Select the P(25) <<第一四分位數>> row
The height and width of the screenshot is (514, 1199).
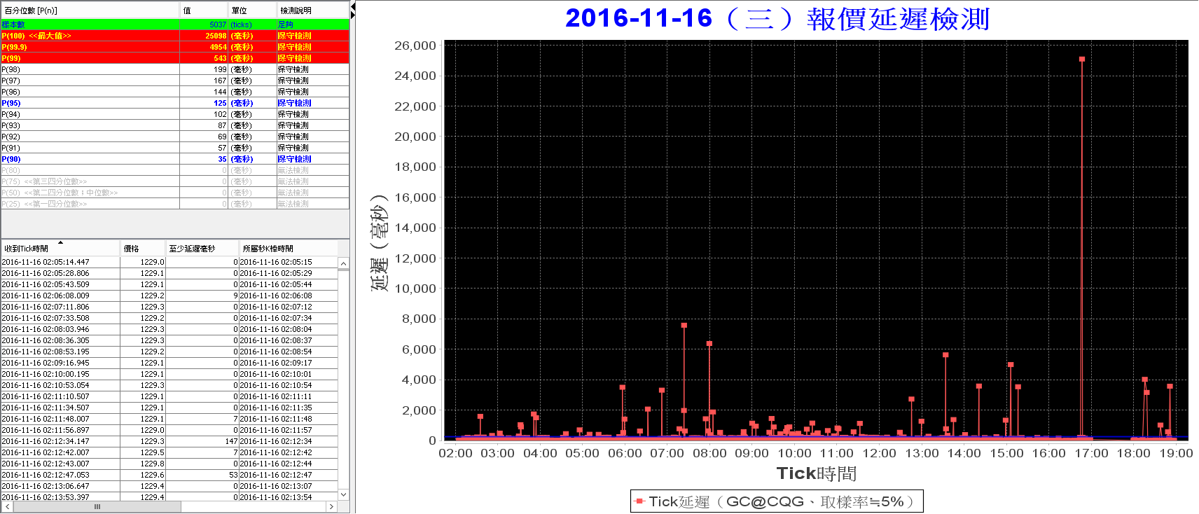pos(175,204)
